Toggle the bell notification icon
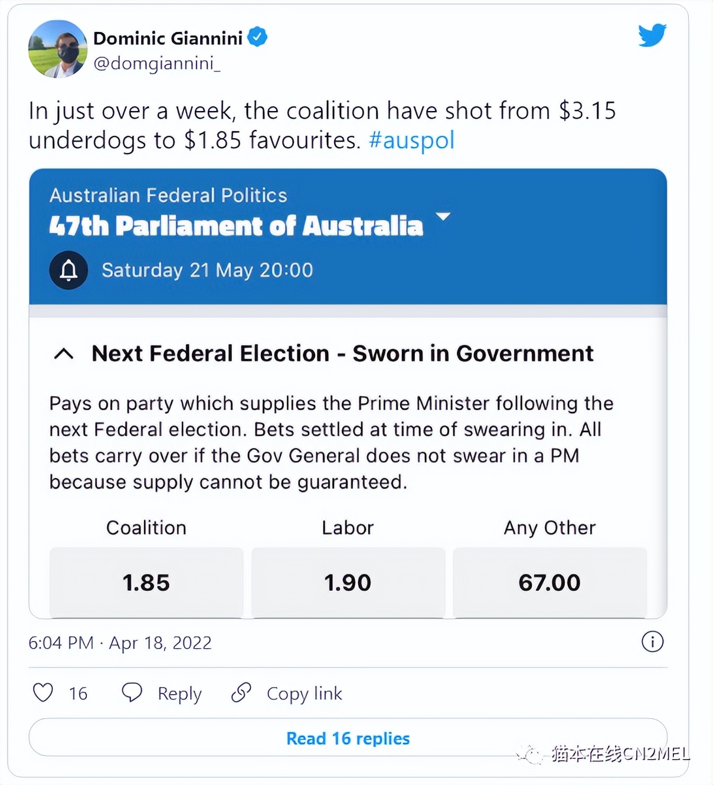Viewport: 713px width, 785px height. coord(68,270)
